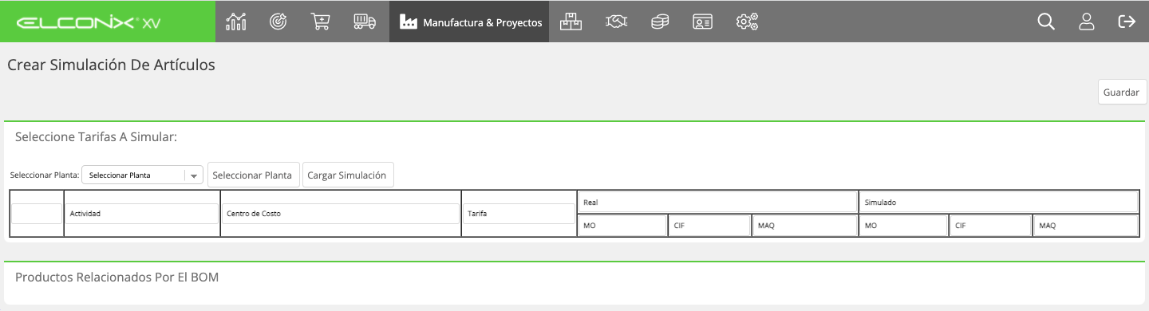
Task: Click the Simulado group header
Action: pyautogui.click(x=998, y=203)
